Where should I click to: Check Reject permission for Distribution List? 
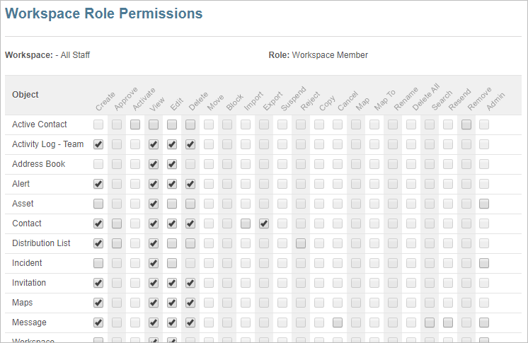(x=301, y=243)
